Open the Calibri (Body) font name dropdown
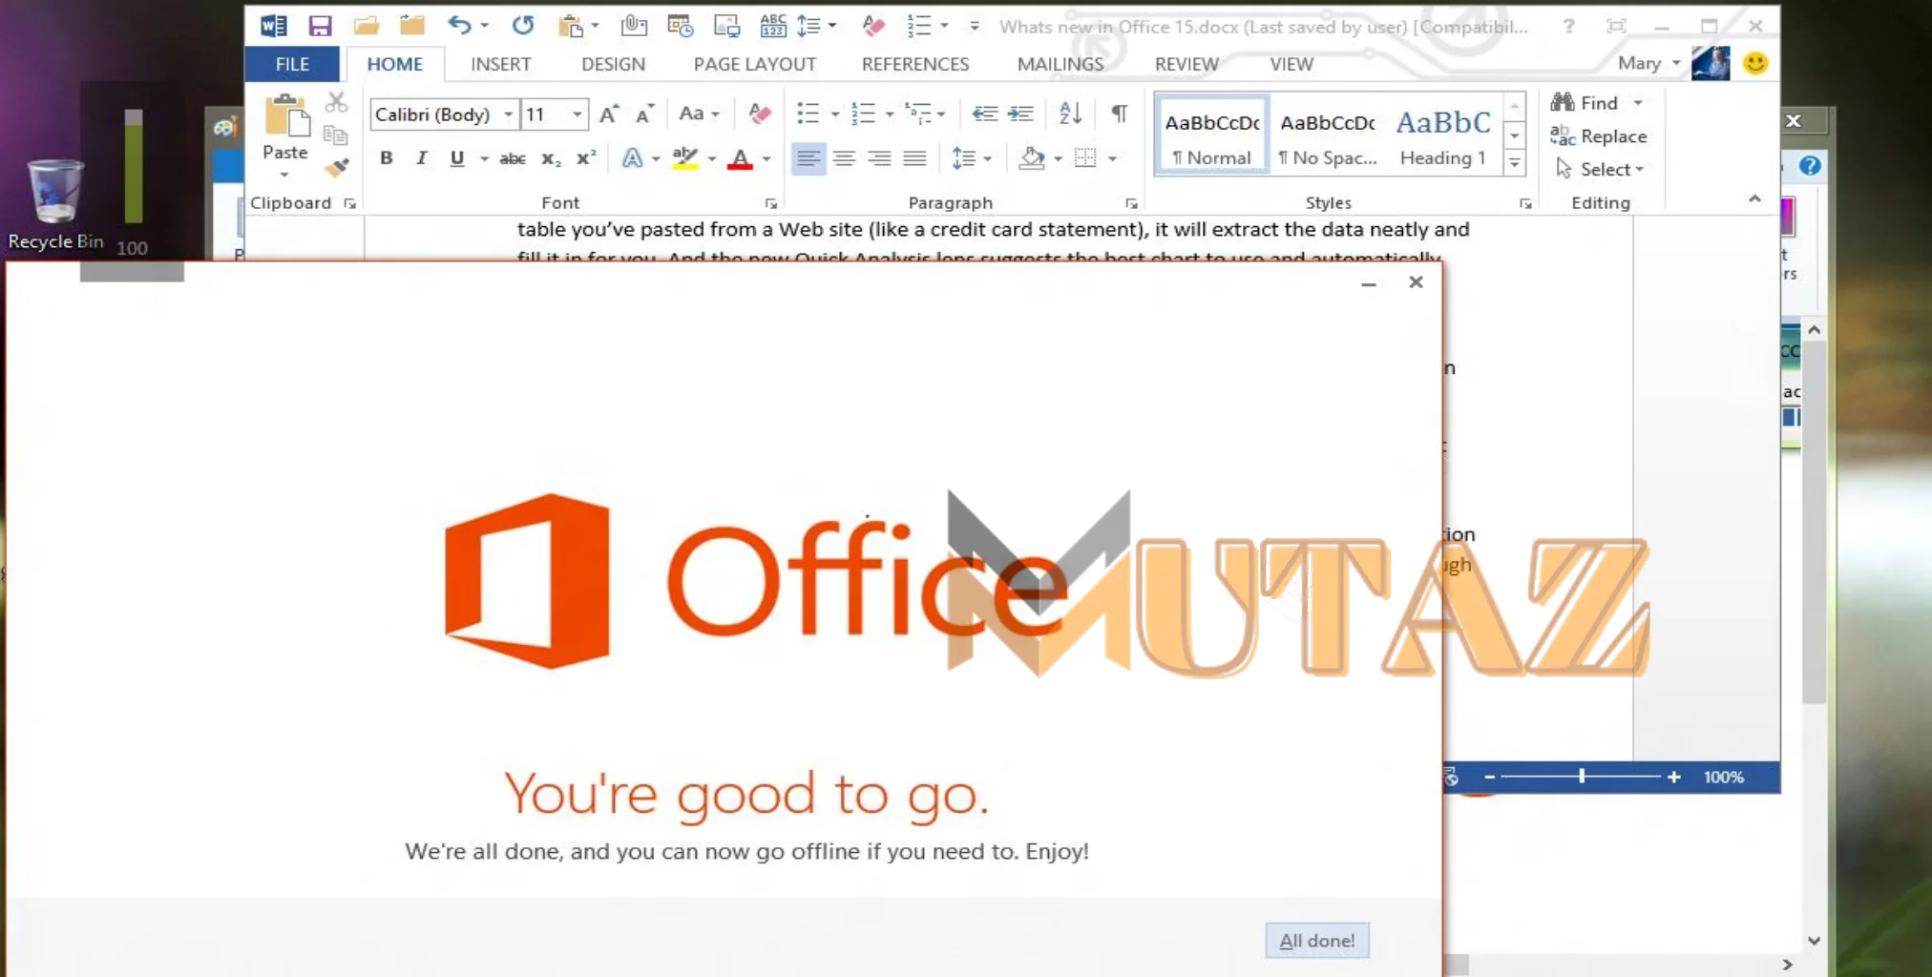This screenshot has height=977, width=1932. (509, 114)
